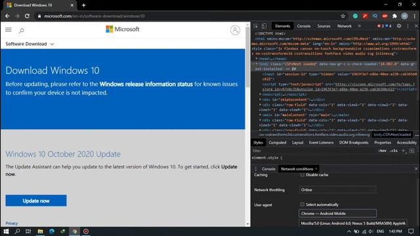Click the custom user agent string field
Image resolution: width=420 pixels, height=236 pixels.
coord(353,223)
